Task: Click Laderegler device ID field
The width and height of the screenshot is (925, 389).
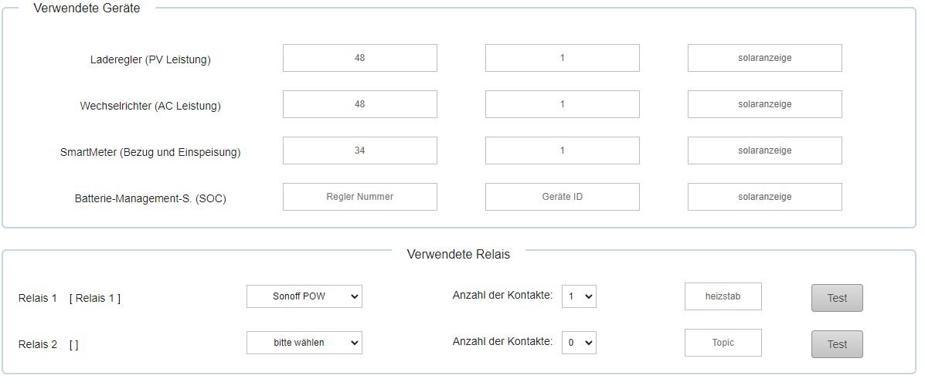Action: pyautogui.click(x=562, y=58)
